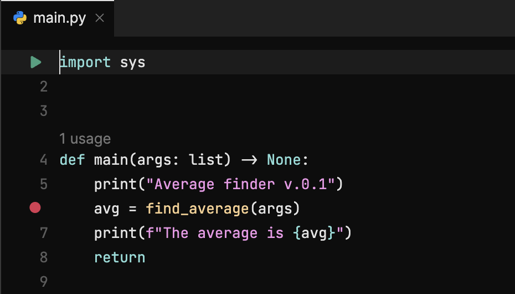This screenshot has width=515, height=294.
Task: Close the main.py tab
Action: tap(100, 18)
